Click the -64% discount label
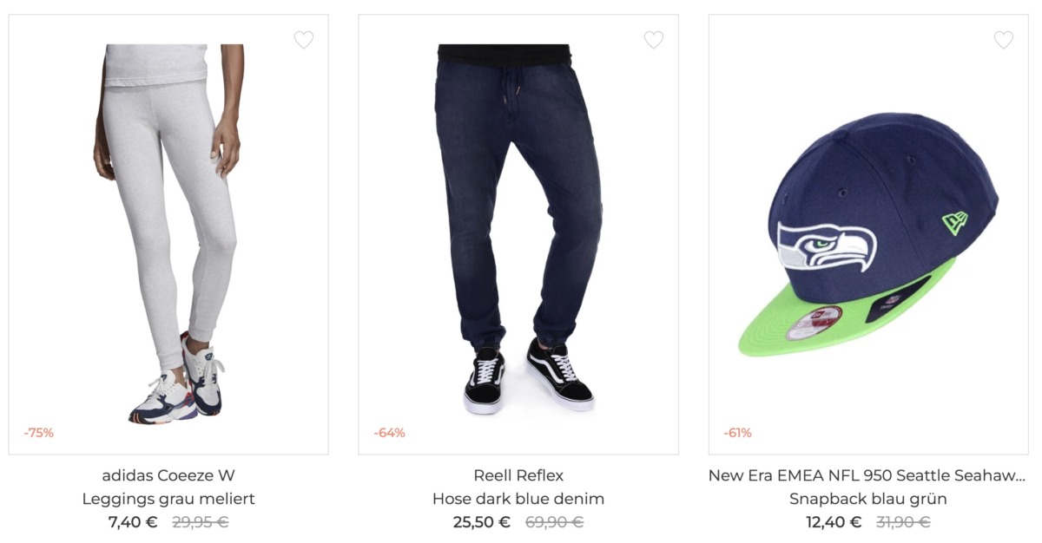The height and width of the screenshot is (543, 1042). click(x=389, y=433)
